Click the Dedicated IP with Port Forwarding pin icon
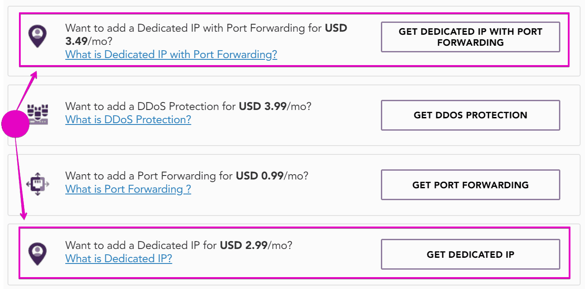 pos(37,37)
